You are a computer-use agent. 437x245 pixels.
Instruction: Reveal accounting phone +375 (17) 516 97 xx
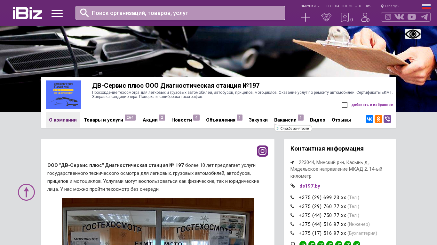[x=322, y=233]
